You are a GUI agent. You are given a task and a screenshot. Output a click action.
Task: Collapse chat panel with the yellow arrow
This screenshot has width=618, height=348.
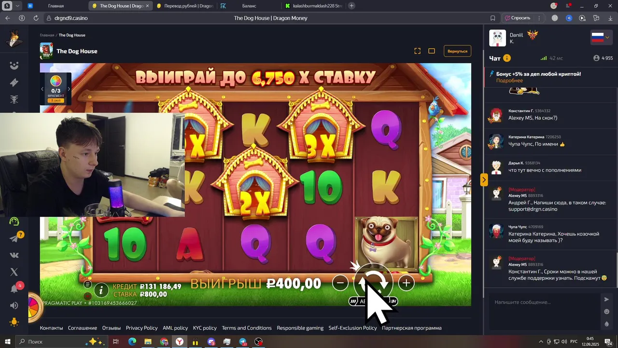(484, 180)
